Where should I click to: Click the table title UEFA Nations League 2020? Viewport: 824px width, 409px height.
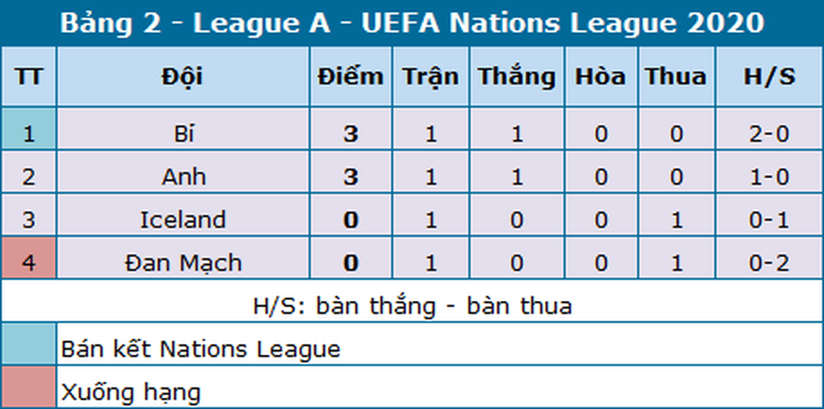tap(412, 23)
